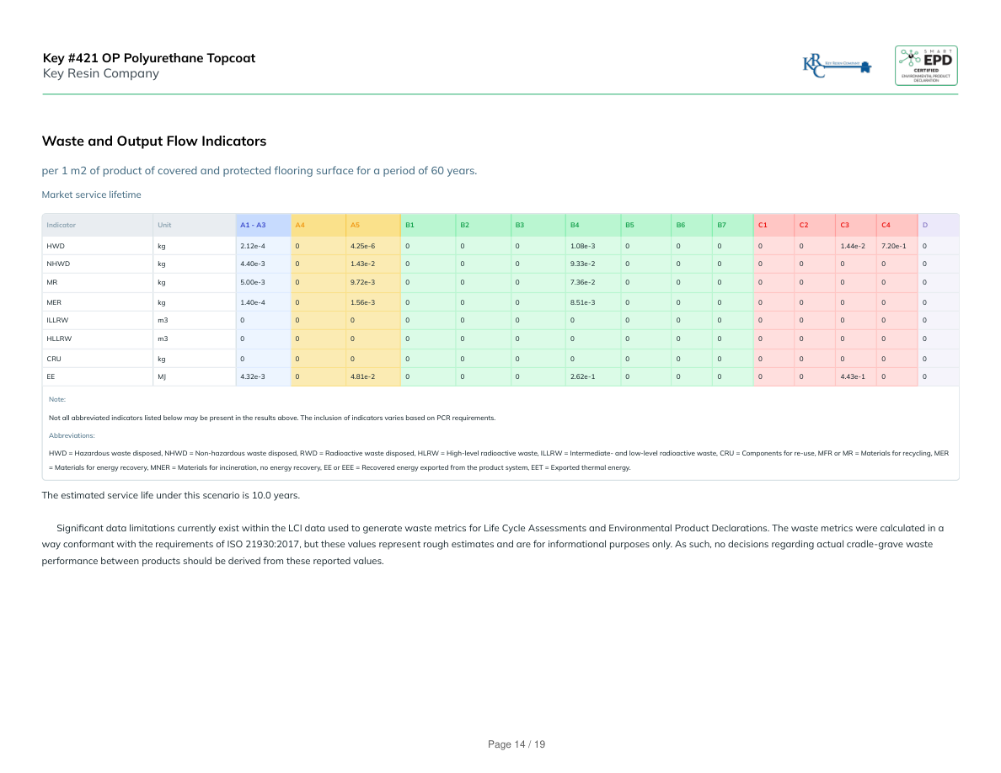Select the D column header
Screen dimensions: 1001x773
[925, 225]
